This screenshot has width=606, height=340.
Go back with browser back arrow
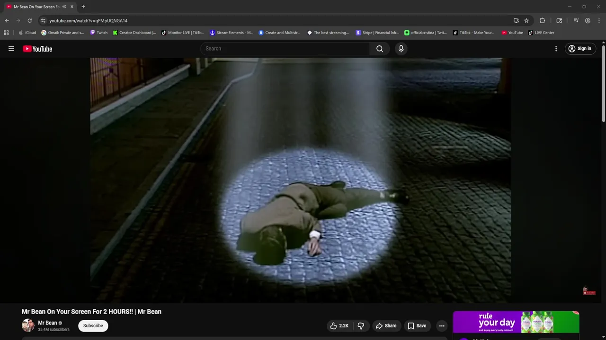7,21
